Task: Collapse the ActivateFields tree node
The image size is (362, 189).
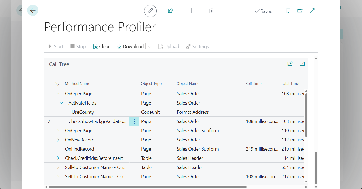Action: point(61,103)
